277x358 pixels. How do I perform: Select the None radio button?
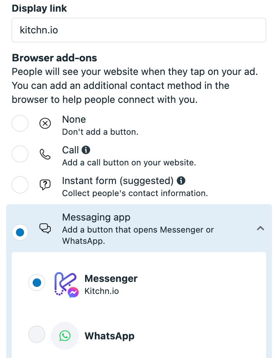tap(20, 123)
